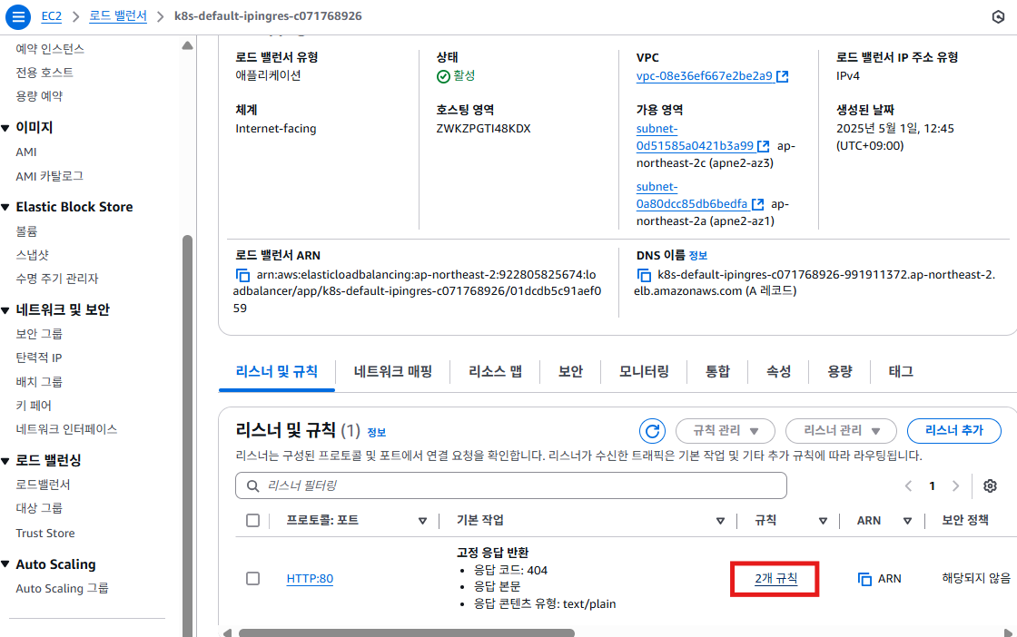The height and width of the screenshot is (637, 1017).
Task: Switch to the 태그 tab
Action: (900, 372)
